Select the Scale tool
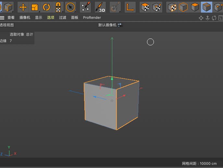This screenshot has width=223, height=168. [34, 7]
